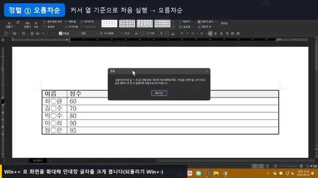The width and height of the screenshot is (318, 178).
Task: Switch to the 빈 문서 1 document tab
Action: click(x=38, y=161)
